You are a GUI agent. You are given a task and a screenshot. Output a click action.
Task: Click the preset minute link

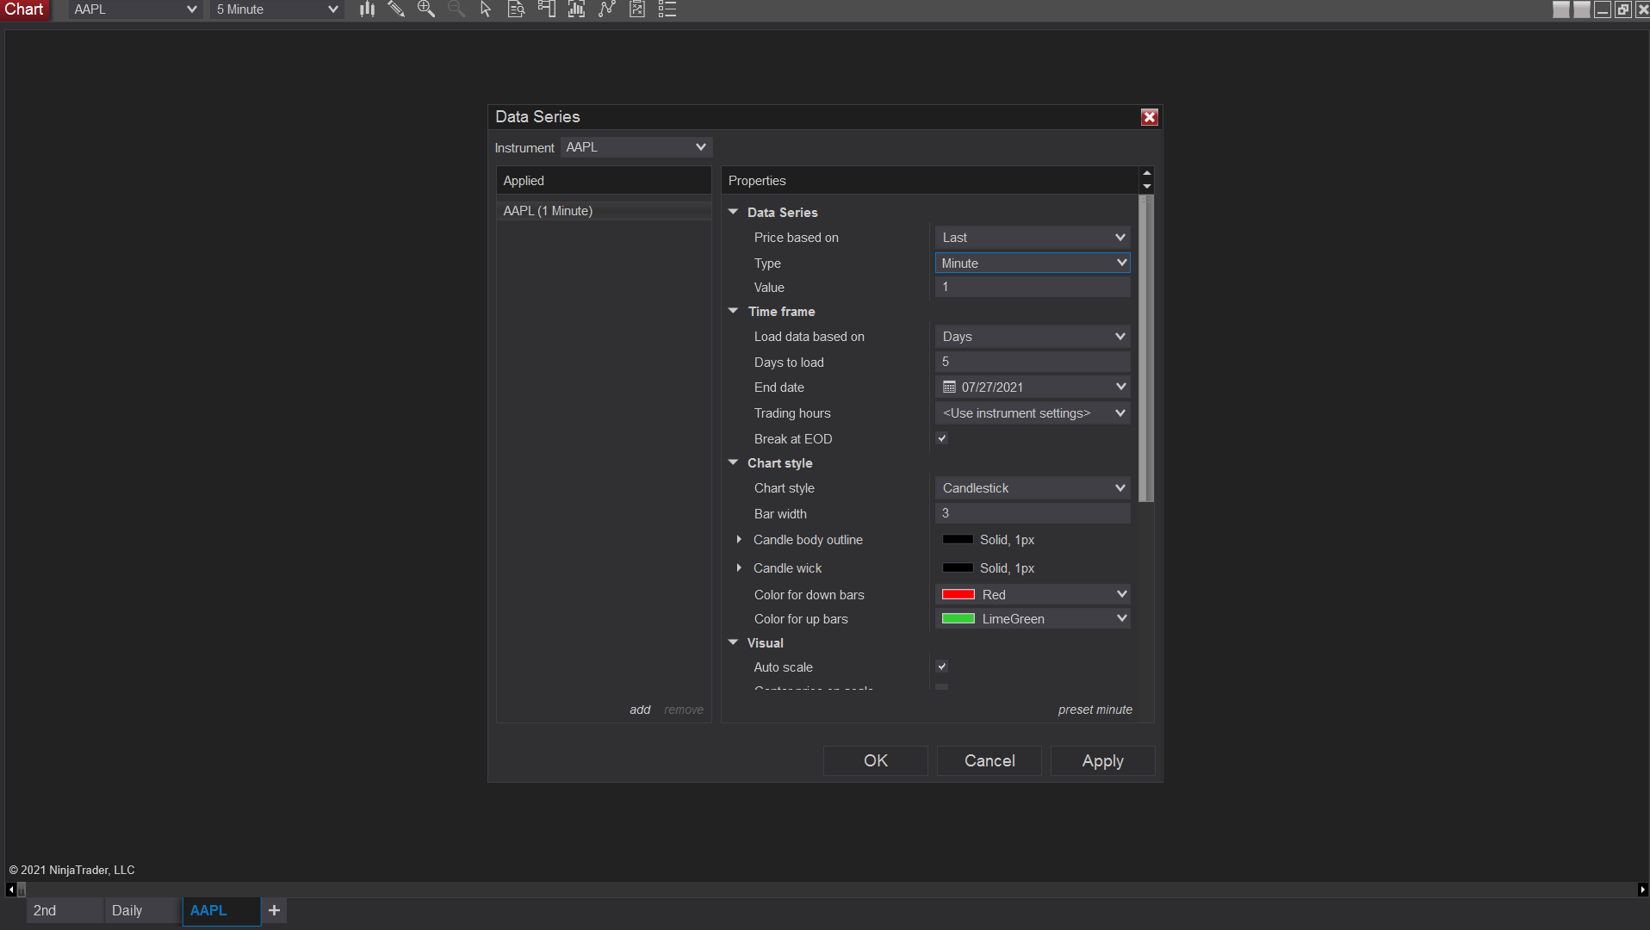click(1095, 710)
